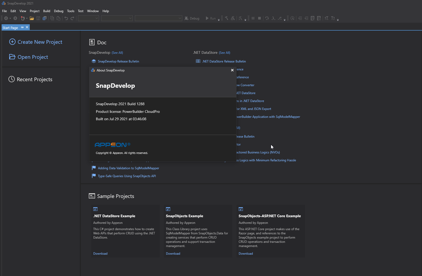Click the Redo toolbar icon
The width and height of the screenshot is (422, 276).
click(72, 18)
